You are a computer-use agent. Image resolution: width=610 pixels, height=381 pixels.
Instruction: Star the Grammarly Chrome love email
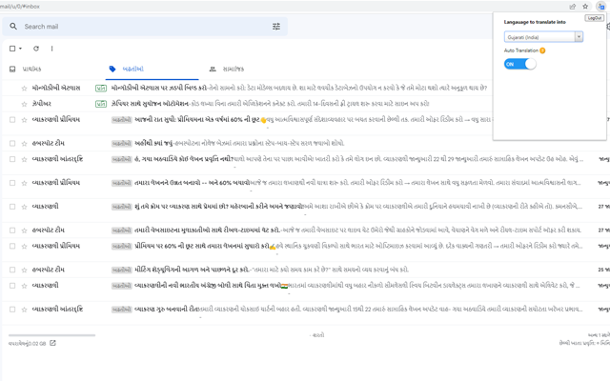24,207
